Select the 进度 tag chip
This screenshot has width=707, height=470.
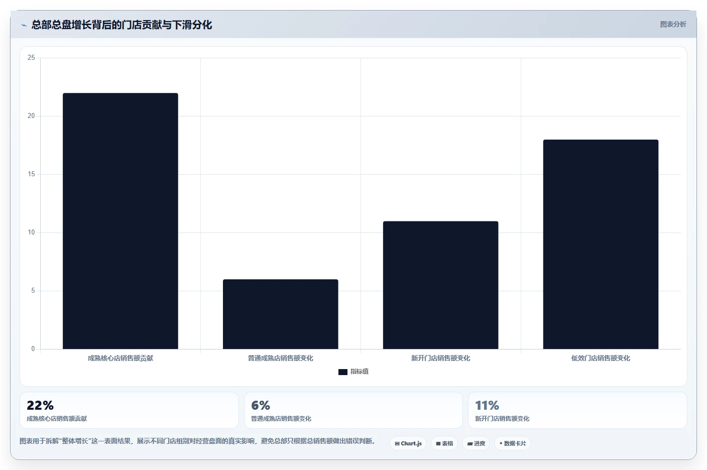tap(476, 443)
